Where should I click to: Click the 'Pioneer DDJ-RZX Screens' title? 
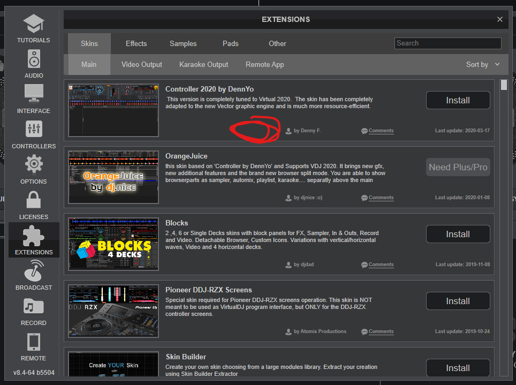[x=209, y=290]
